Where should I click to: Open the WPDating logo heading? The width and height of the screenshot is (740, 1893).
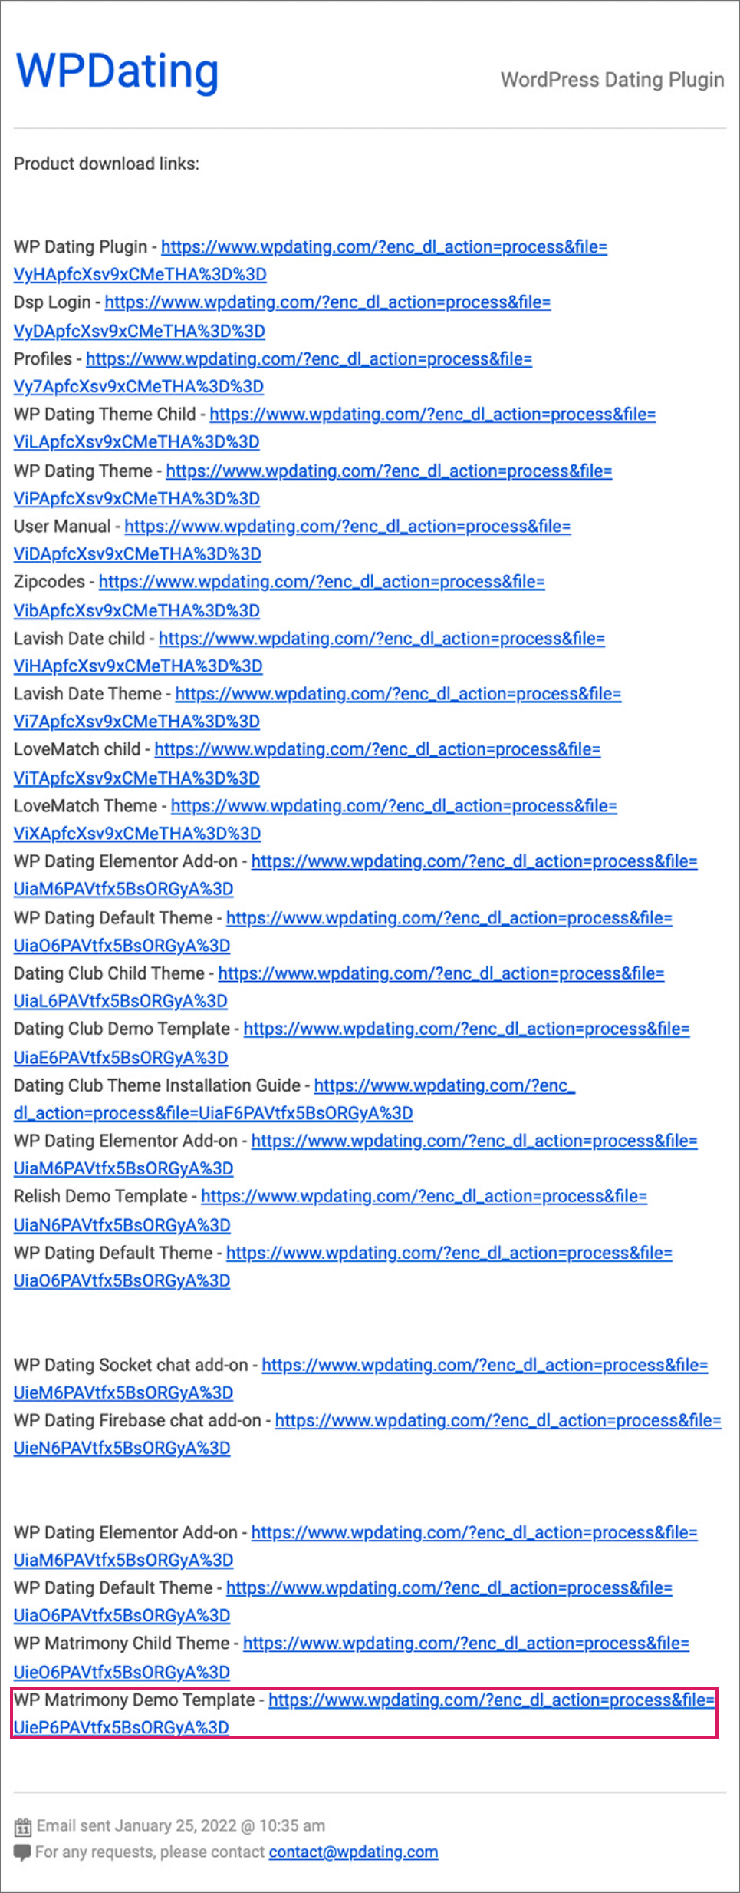117,71
